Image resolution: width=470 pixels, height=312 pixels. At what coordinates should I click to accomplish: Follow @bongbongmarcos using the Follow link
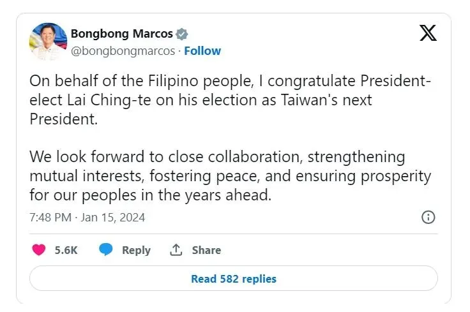[x=202, y=51]
